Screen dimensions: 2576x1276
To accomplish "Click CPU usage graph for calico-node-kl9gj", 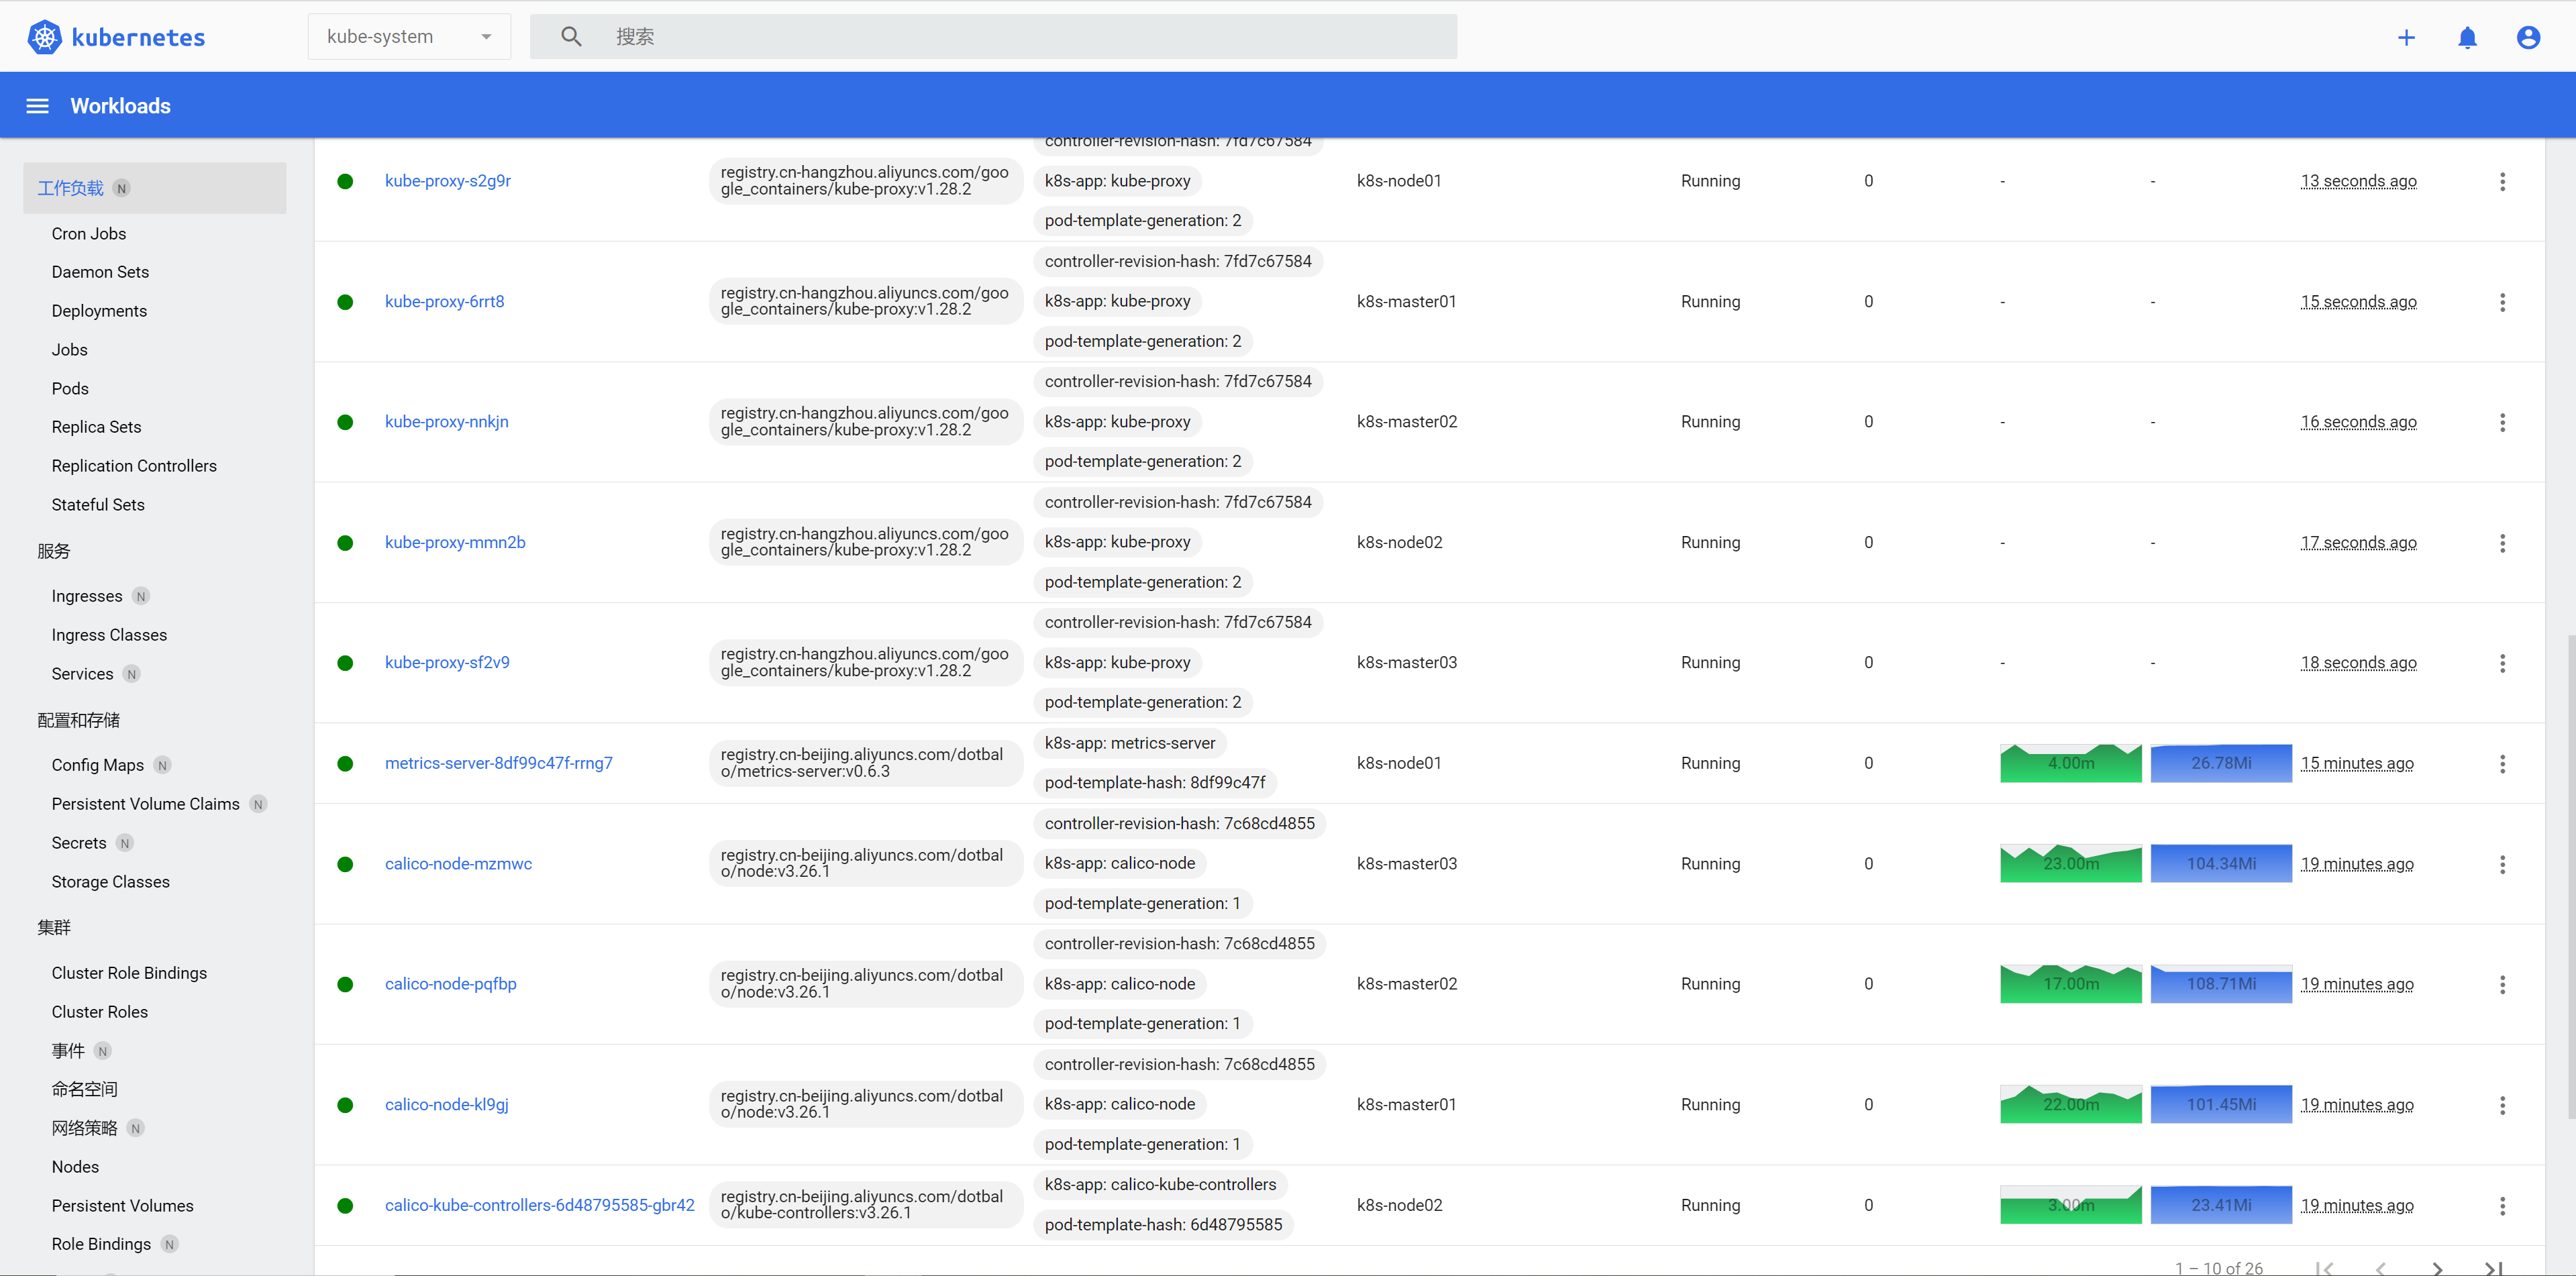I will click(x=2071, y=1104).
